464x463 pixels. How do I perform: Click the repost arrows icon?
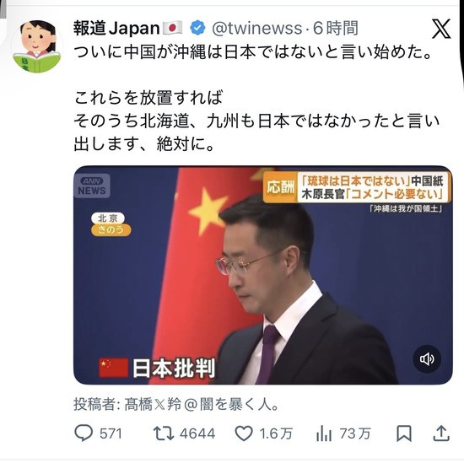pos(164,433)
